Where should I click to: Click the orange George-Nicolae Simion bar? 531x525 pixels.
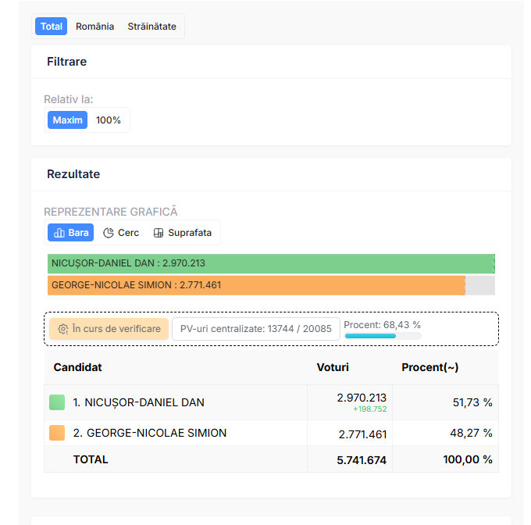[256, 285]
